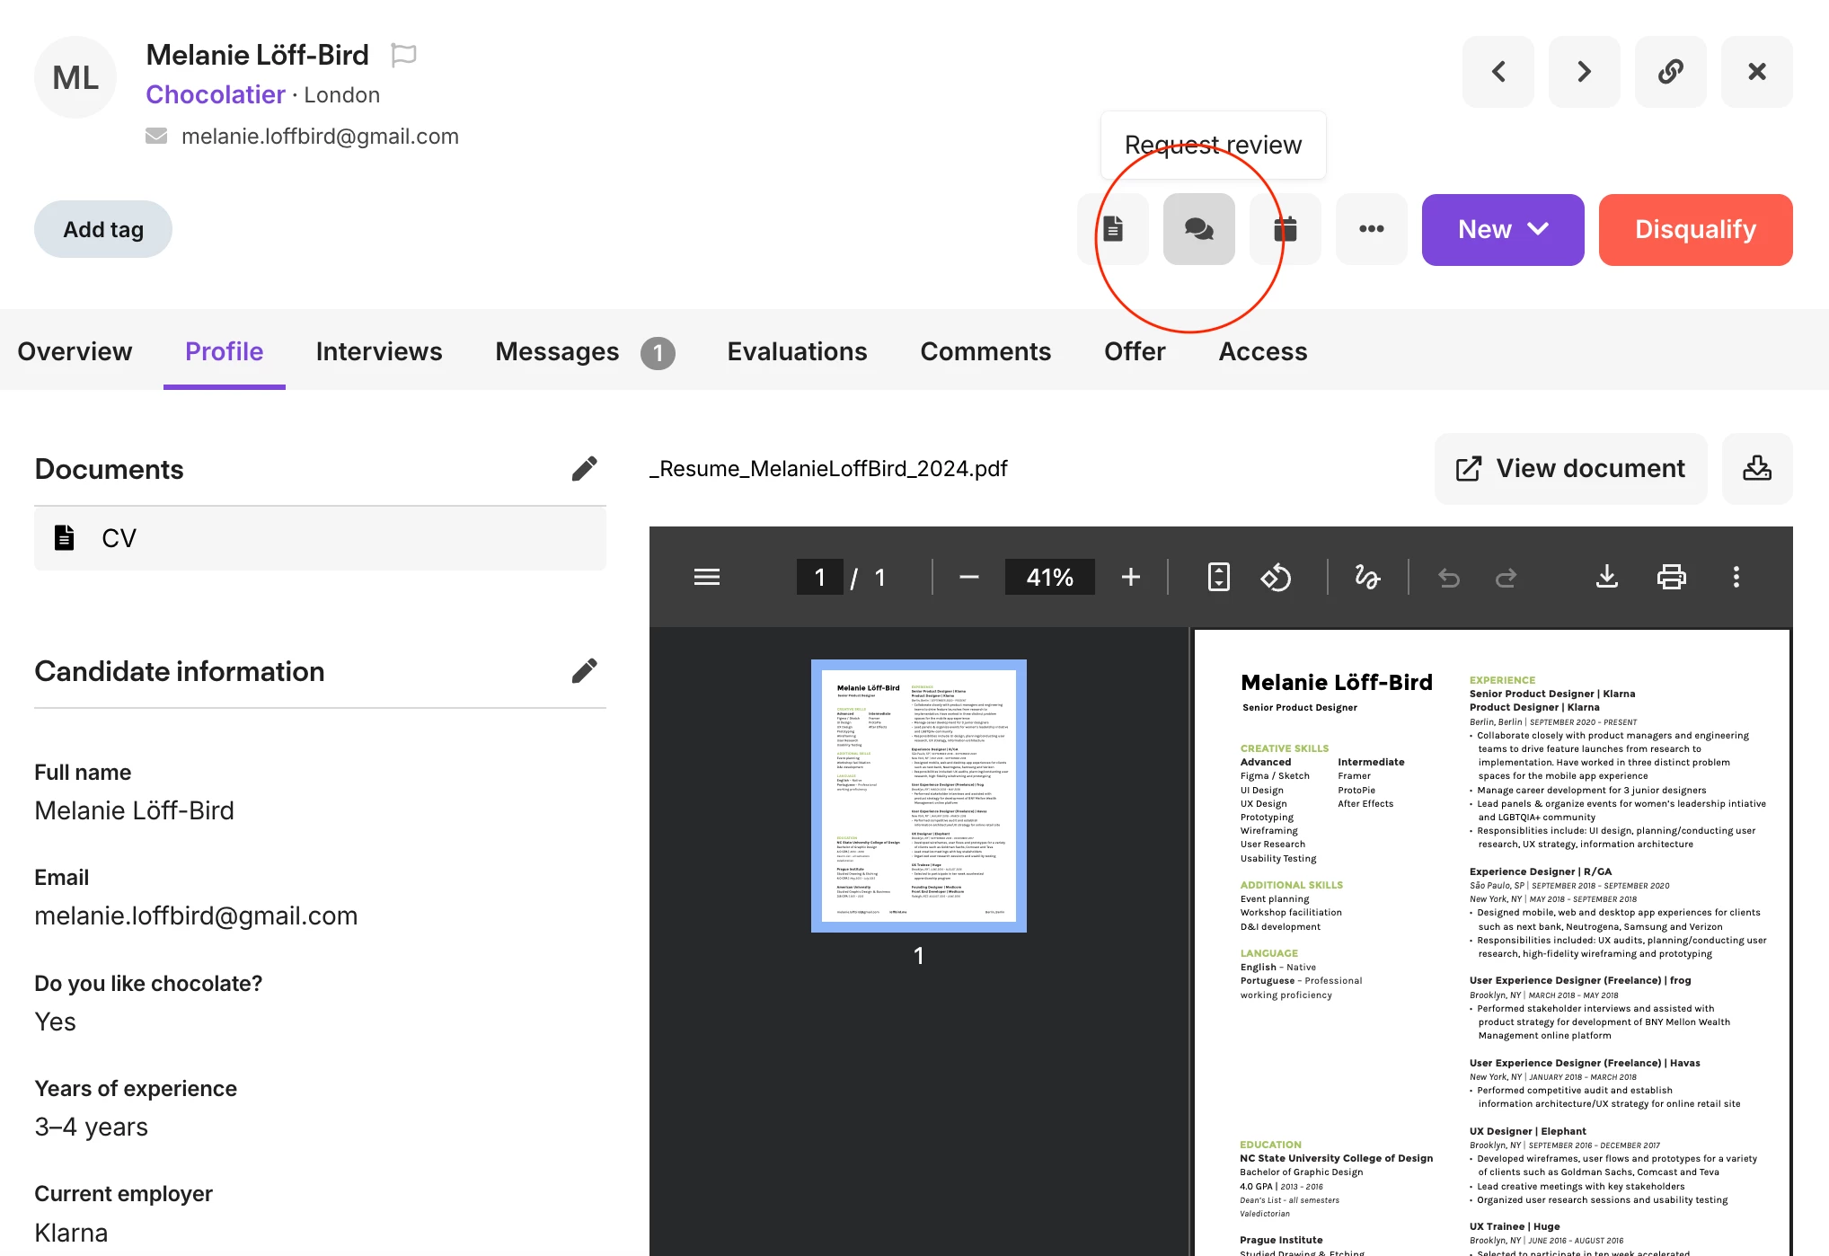
Task: Toggle the flag next to candidate name
Action: tap(403, 56)
